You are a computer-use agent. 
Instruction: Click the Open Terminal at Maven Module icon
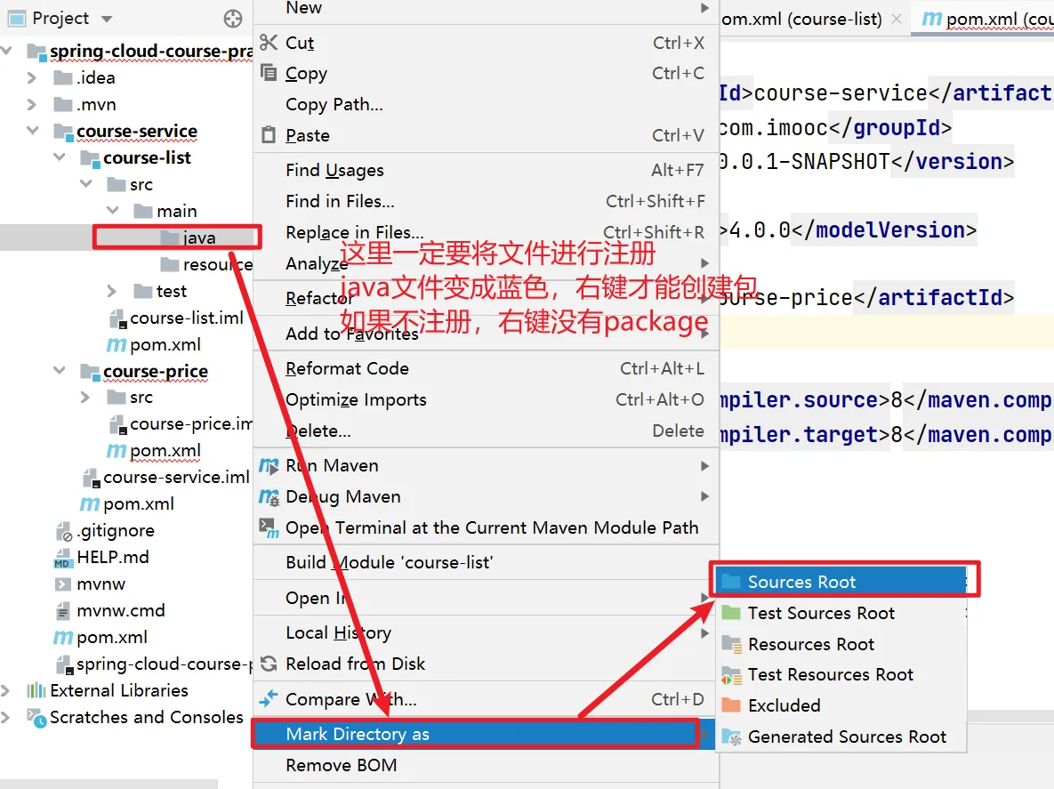269,527
